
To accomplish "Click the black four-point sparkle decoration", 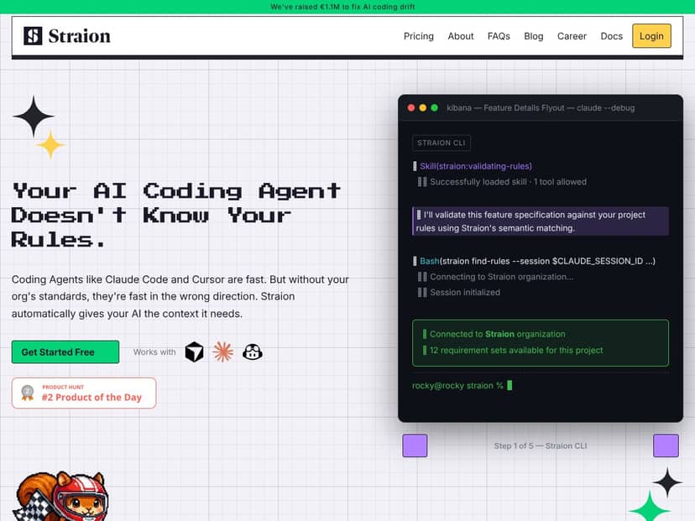I will tap(34, 117).
